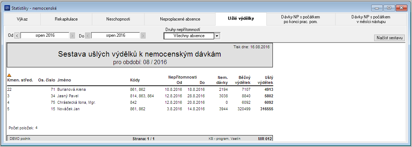
Task: Step the Od month back with left arrow
Action: 17,36
